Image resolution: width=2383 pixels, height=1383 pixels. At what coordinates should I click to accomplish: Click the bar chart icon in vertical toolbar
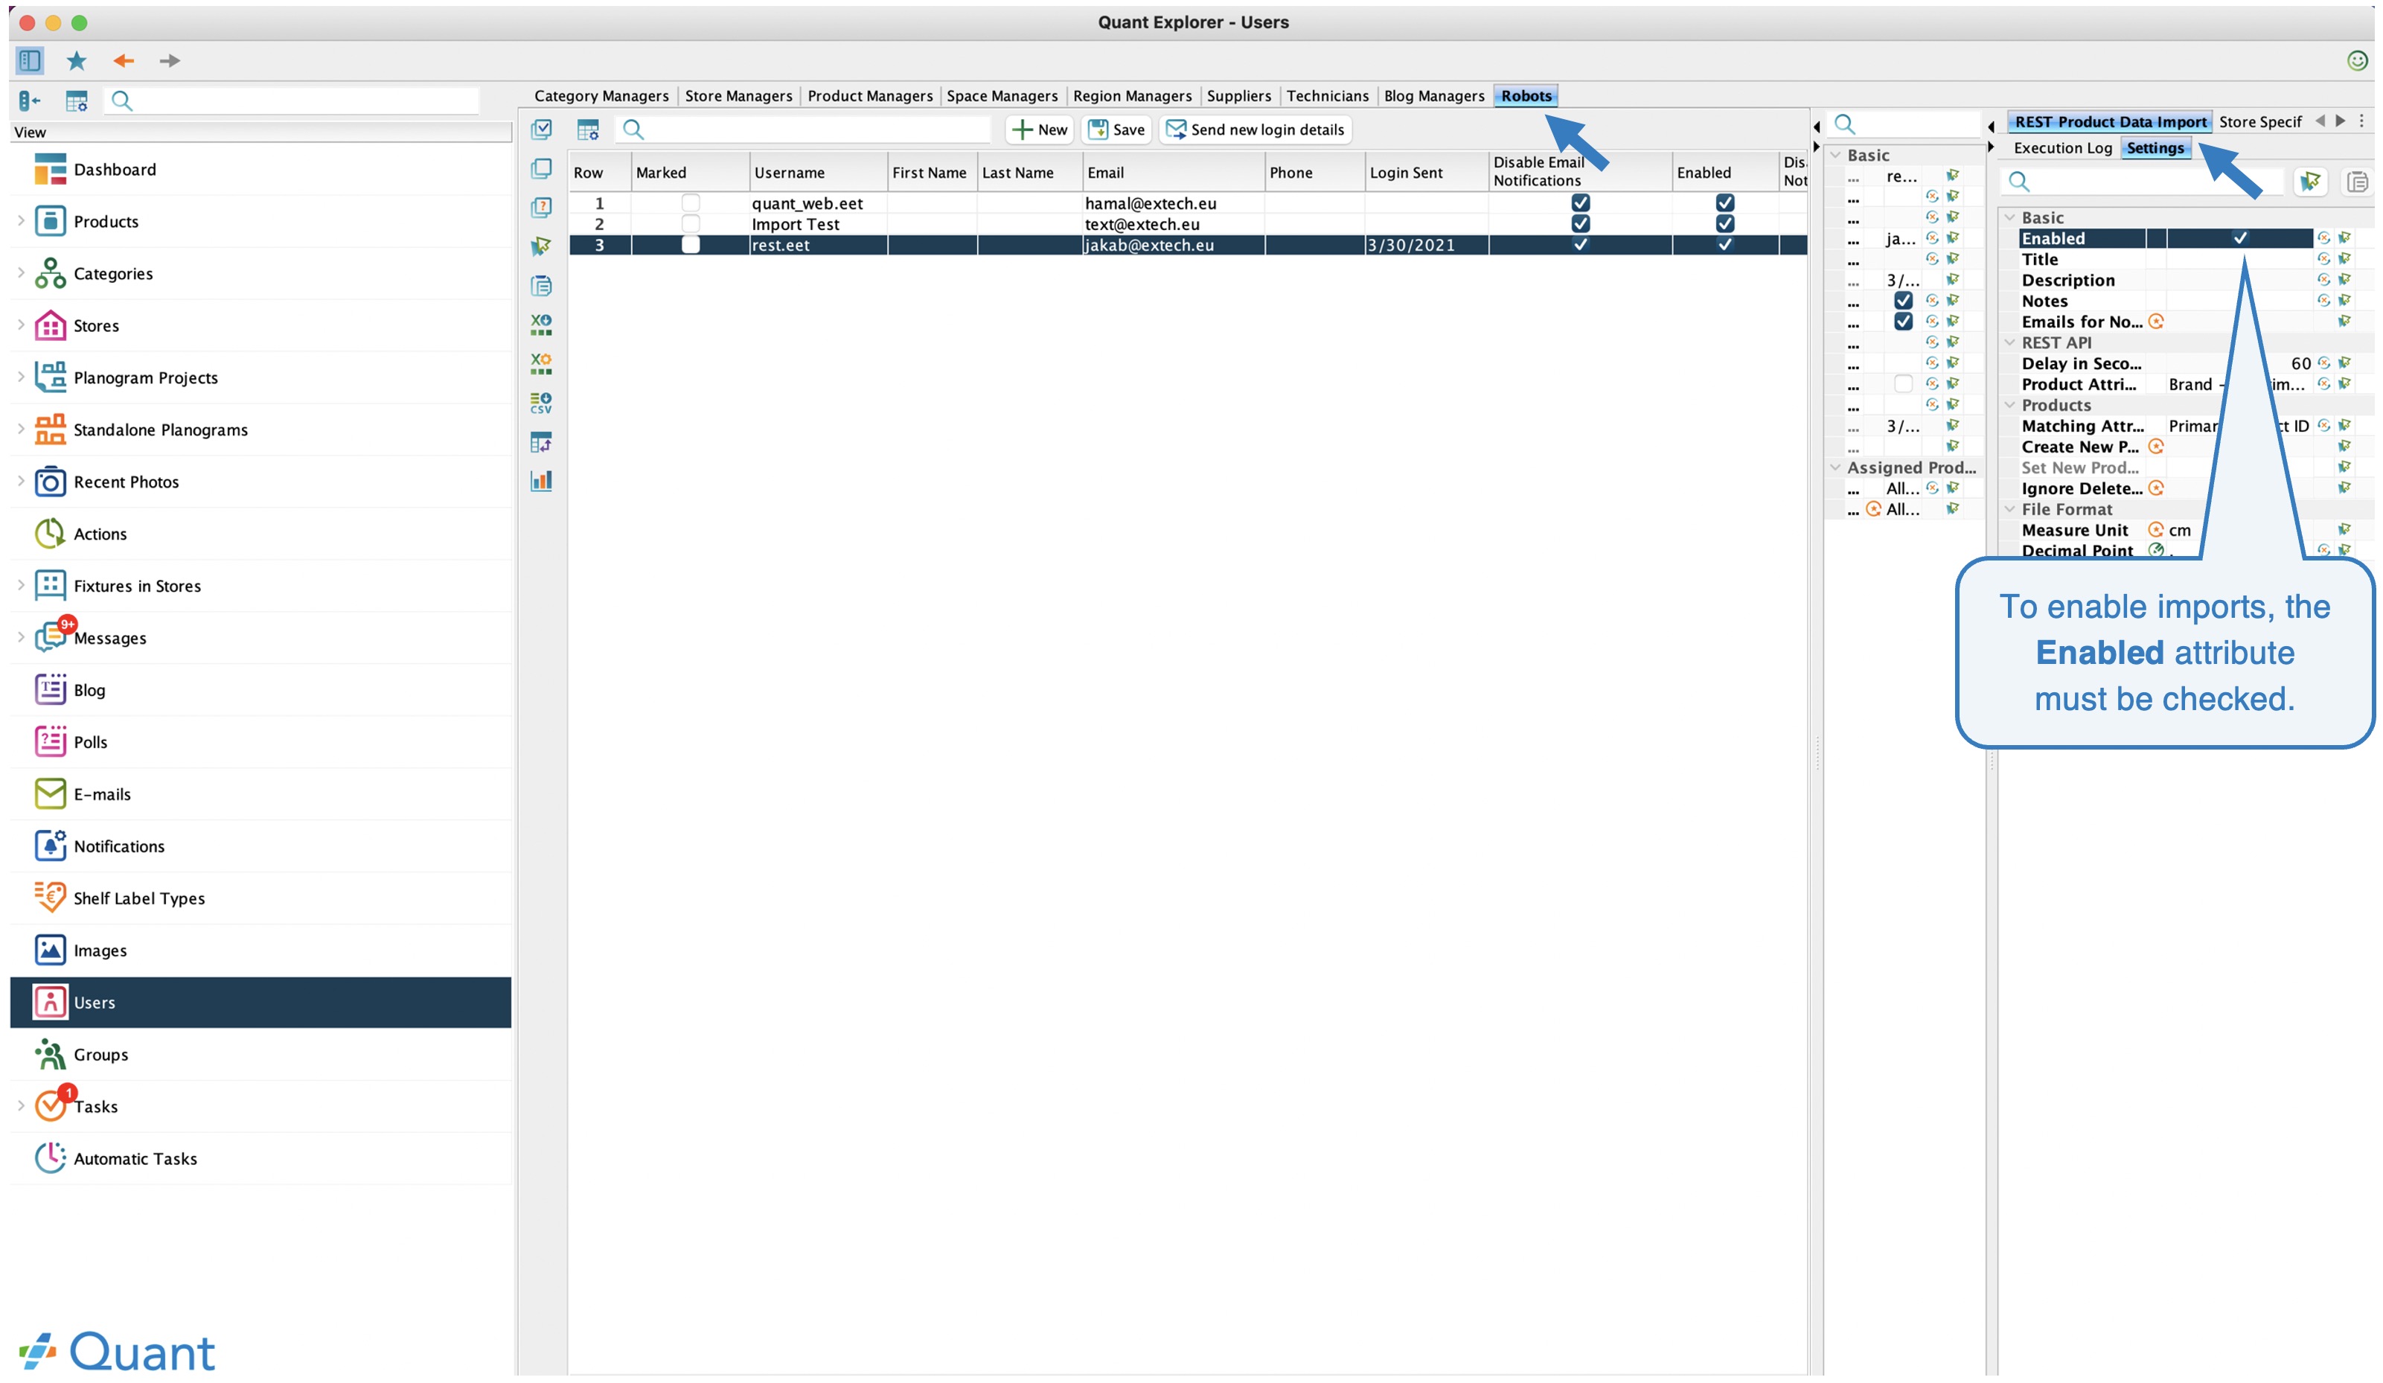coord(541,481)
